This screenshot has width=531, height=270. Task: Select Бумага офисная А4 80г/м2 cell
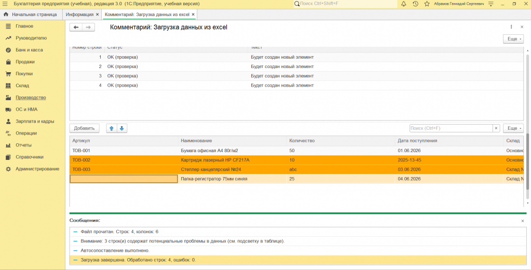(233, 151)
